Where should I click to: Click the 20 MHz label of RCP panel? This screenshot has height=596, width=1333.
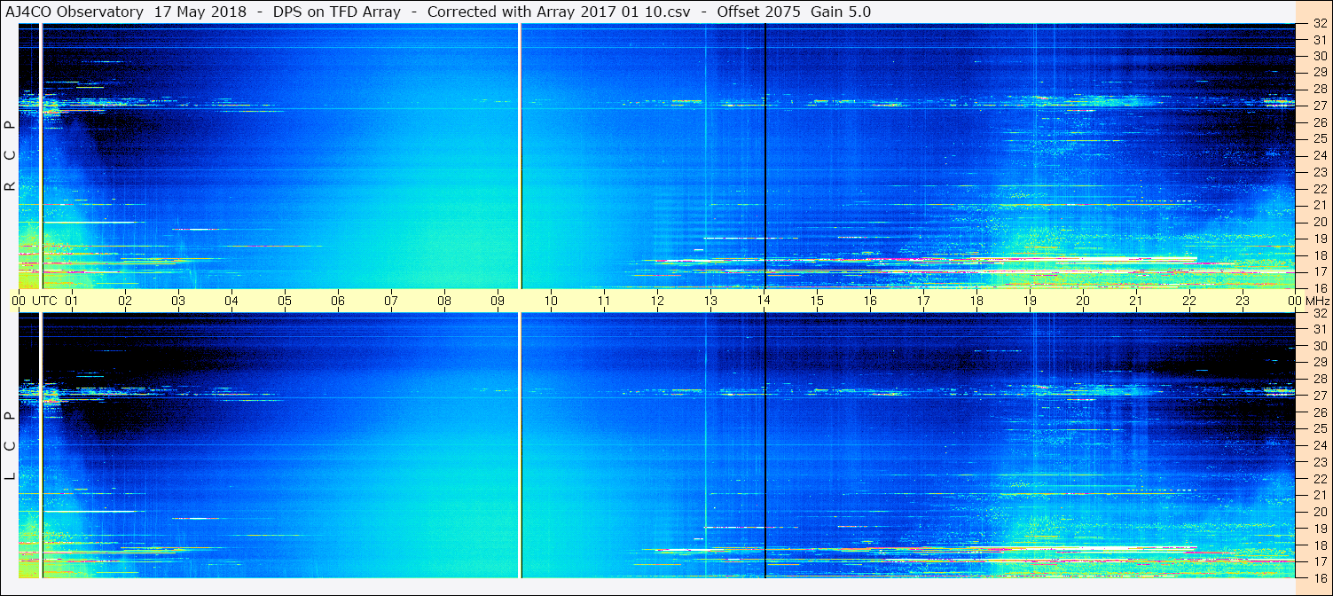pyautogui.click(x=1319, y=222)
